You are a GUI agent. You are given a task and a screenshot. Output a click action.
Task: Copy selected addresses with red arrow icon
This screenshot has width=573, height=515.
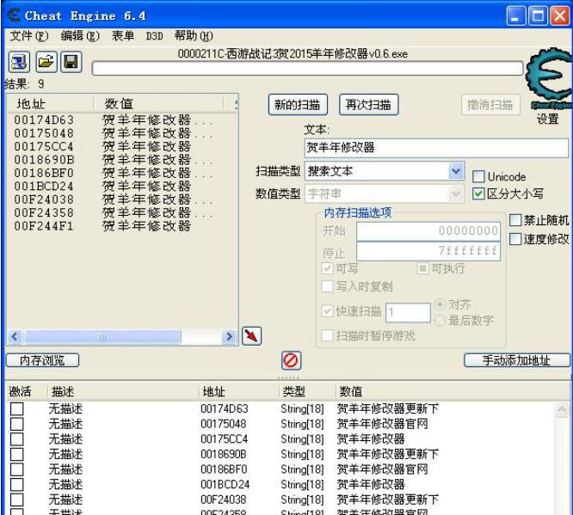tap(251, 336)
